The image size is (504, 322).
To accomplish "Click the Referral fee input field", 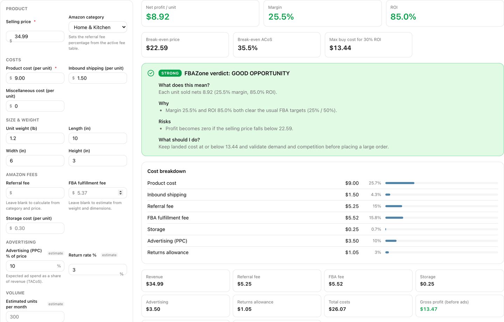I will tap(35, 193).
